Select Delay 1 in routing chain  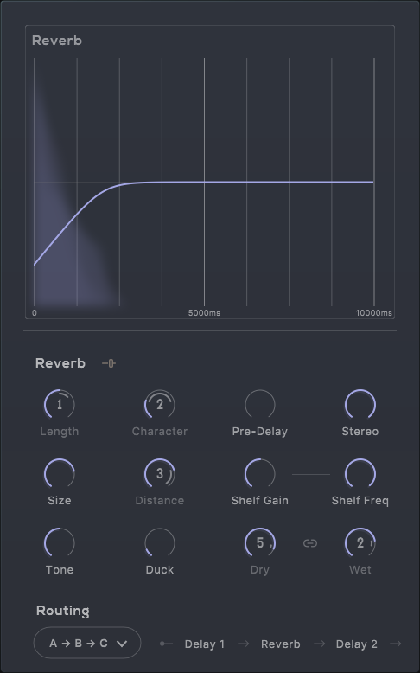click(x=204, y=644)
